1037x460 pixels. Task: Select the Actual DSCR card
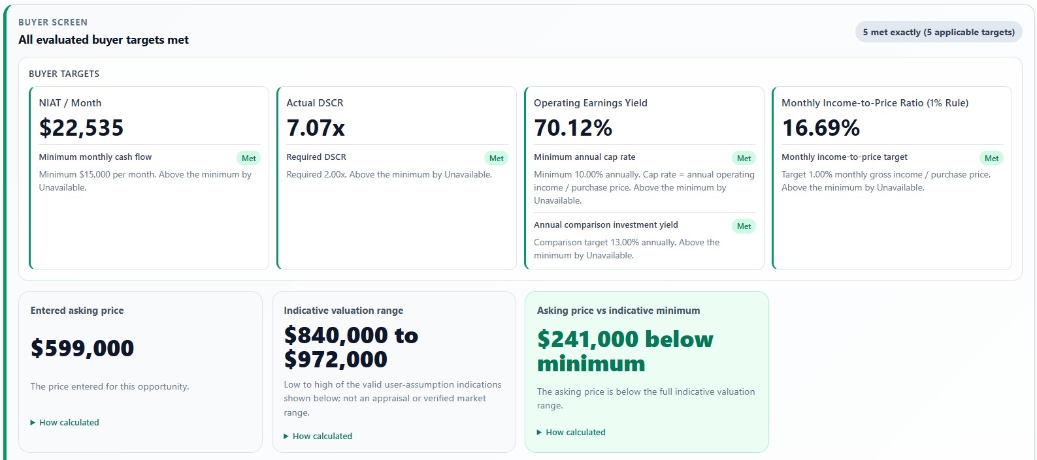[397, 178]
